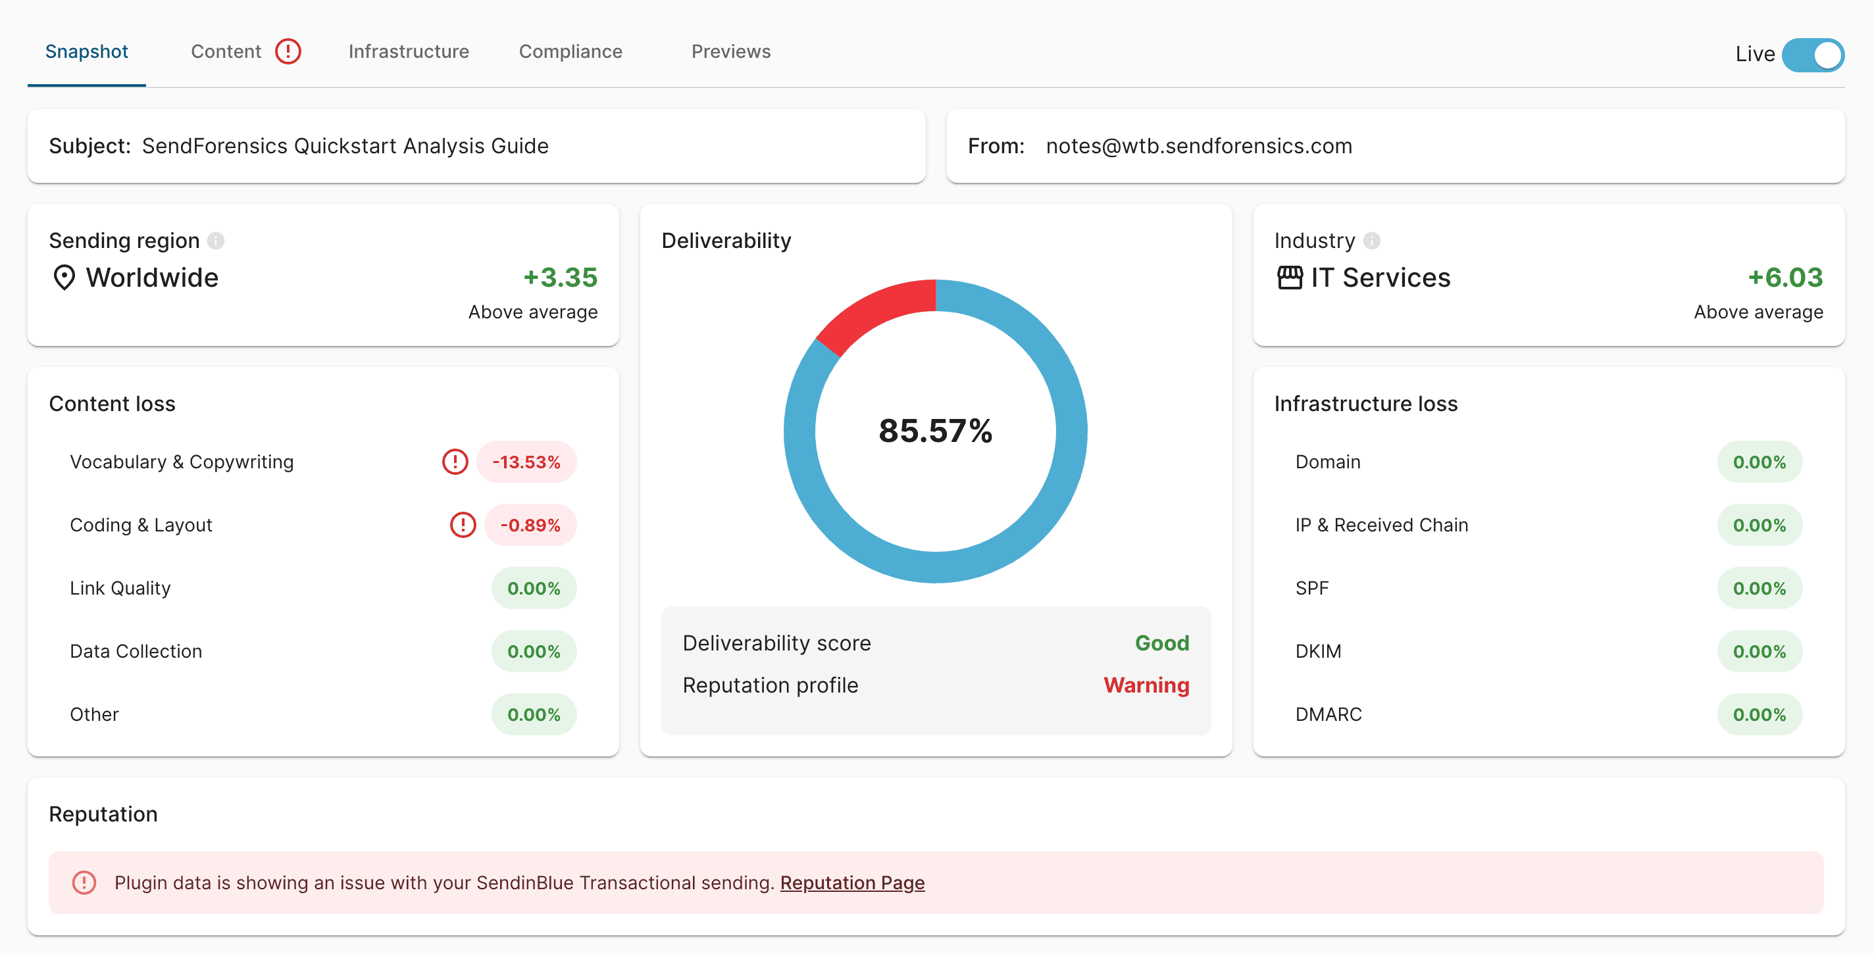This screenshot has height=955, width=1874.
Task: Click the Coding & Layout warning icon
Action: click(x=463, y=525)
